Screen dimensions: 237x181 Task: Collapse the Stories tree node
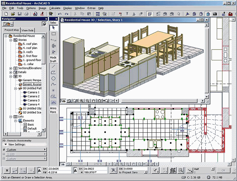click(11, 40)
